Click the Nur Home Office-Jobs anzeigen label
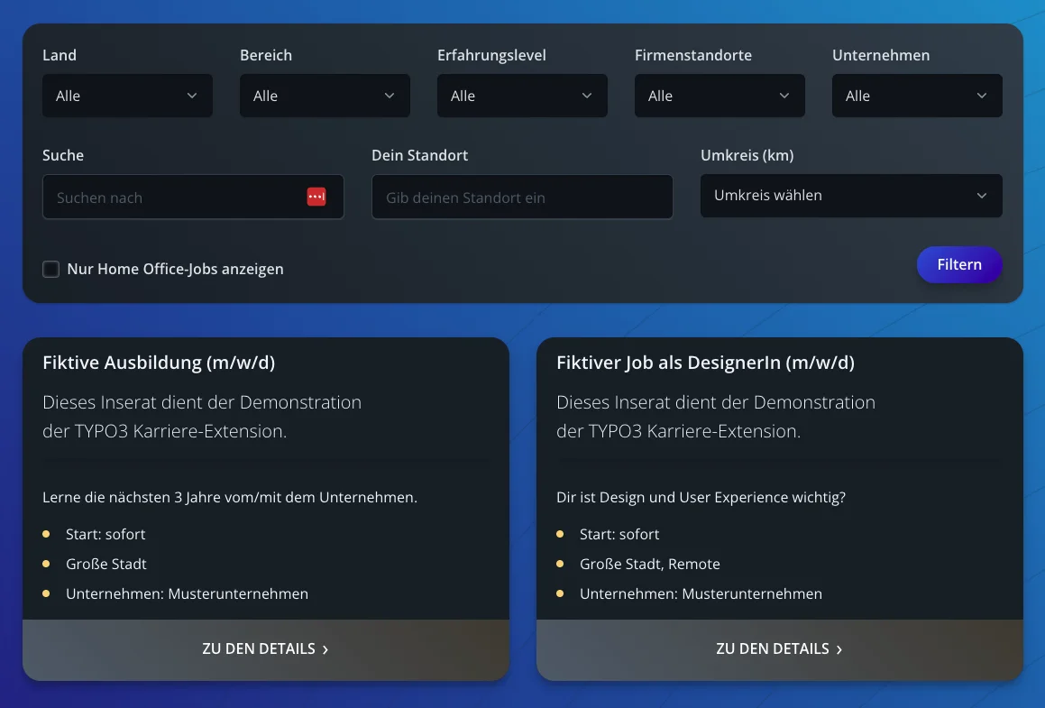The width and height of the screenshot is (1045, 708). tap(175, 269)
